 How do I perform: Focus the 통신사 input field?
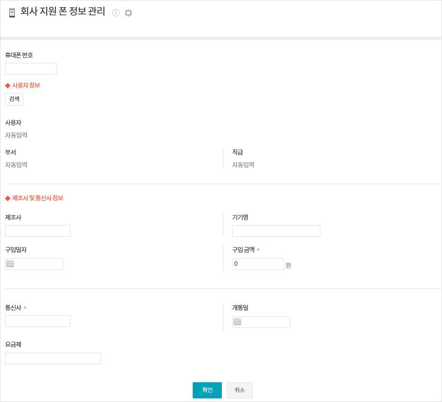(38, 321)
